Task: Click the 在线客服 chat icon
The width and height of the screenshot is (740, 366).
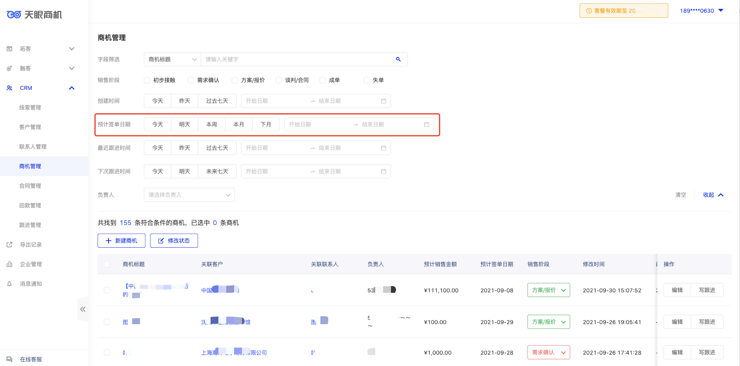Action: 9,359
